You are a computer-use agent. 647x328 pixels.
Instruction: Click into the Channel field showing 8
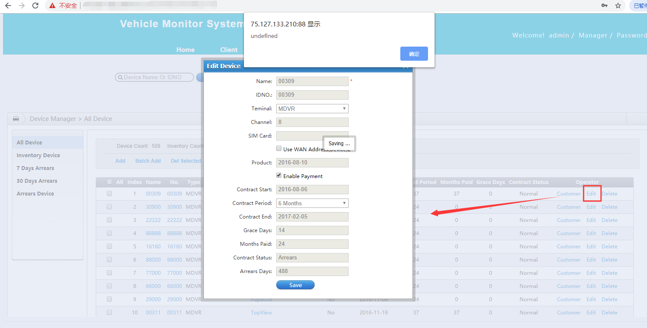coord(312,122)
